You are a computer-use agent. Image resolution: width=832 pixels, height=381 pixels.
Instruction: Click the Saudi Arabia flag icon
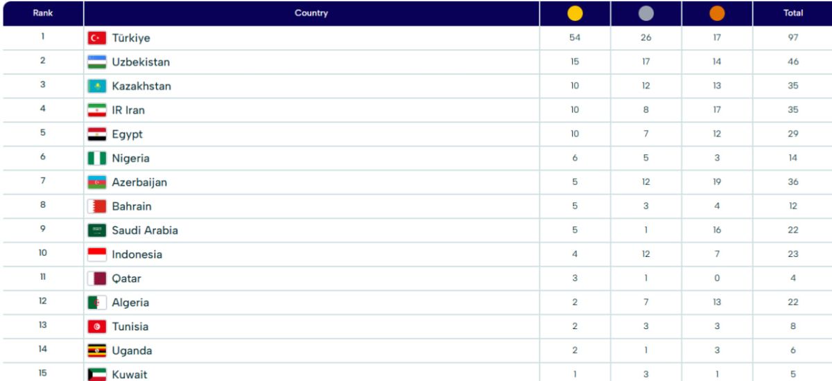pyautogui.click(x=97, y=230)
